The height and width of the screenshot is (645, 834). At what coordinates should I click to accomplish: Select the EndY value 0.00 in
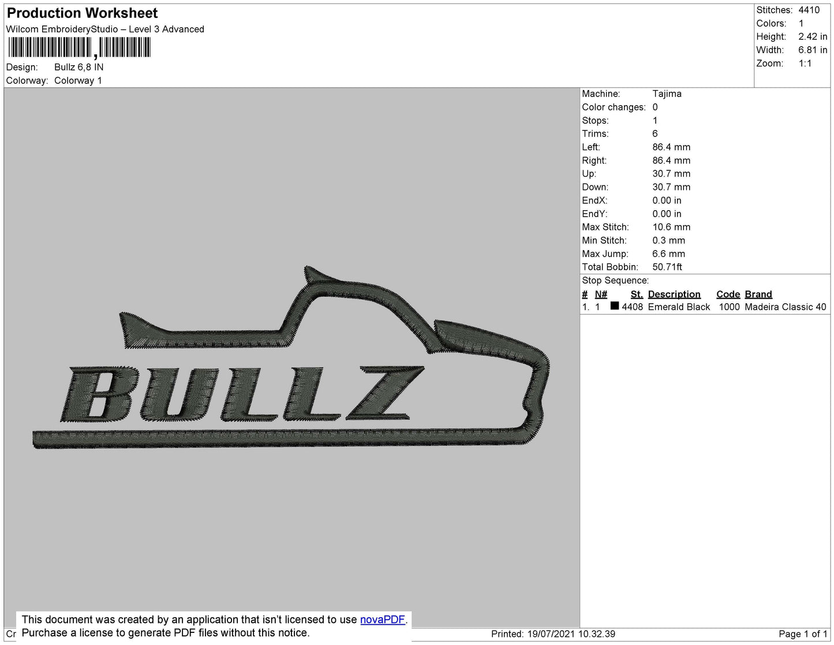pyautogui.click(x=667, y=214)
